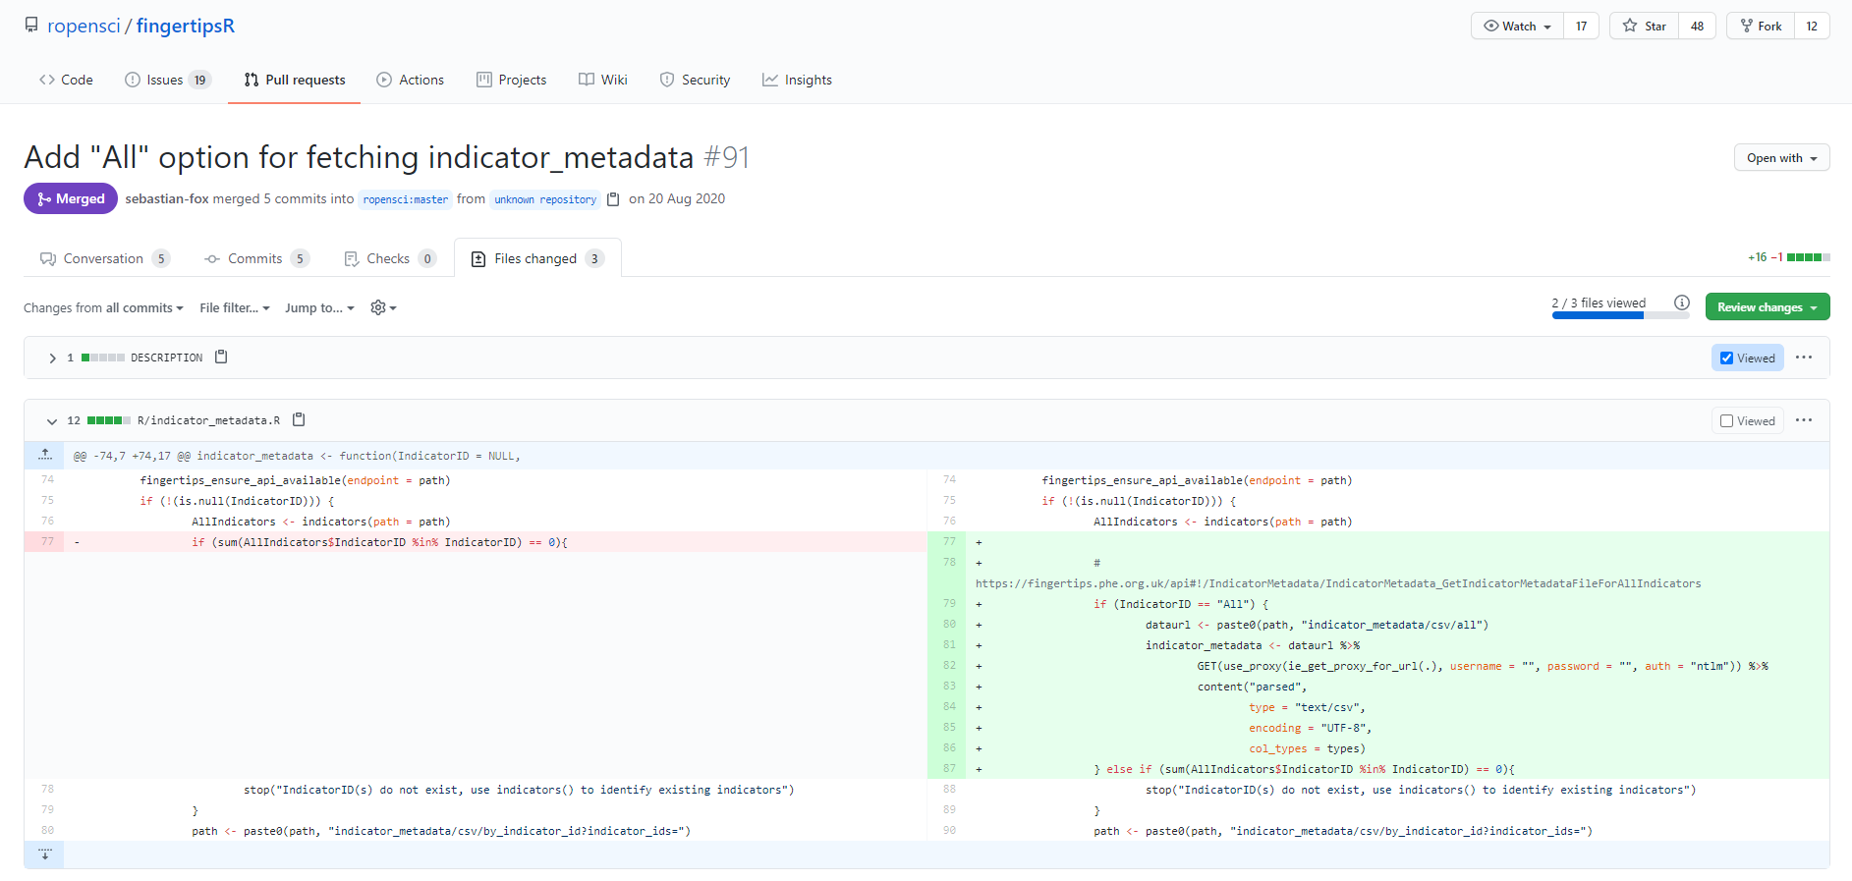Switch to Commits tab
Image resolution: width=1852 pixels, height=881 pixels.
(255, 258)
